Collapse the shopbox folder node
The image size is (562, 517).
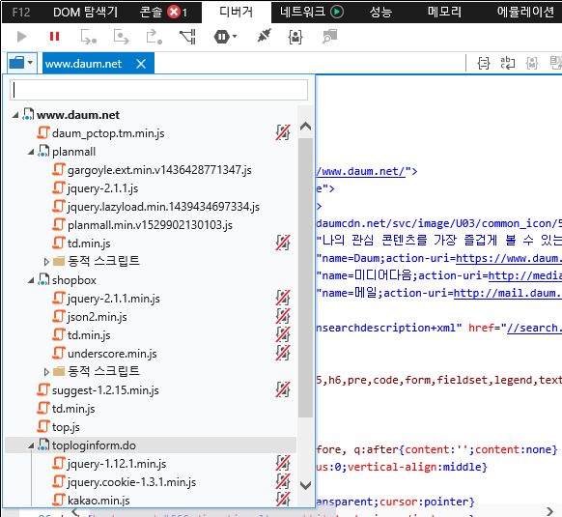click(31, 280)
